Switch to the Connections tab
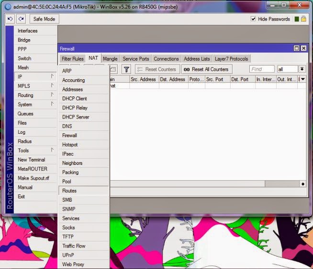313x269 pixels. (x=166, y=59)
